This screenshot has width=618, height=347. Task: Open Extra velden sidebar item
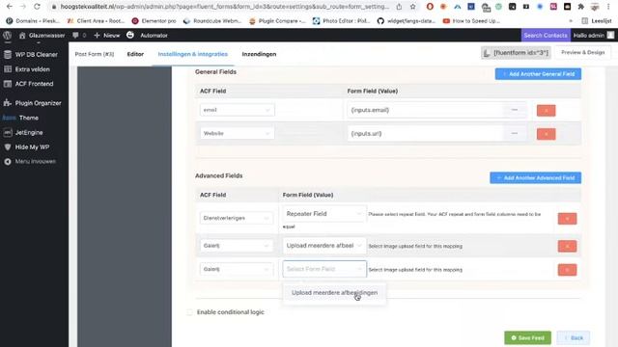pos(27,69)
